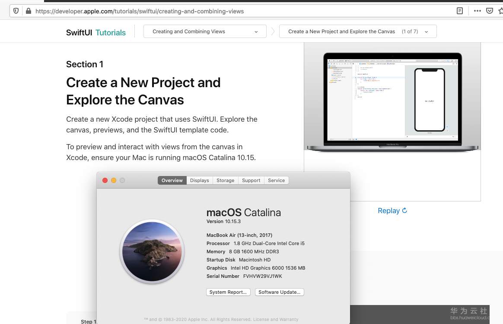503x324 pixels.
Task: Toggle reader view icon in address bar
Action: (x=459, y=11)
